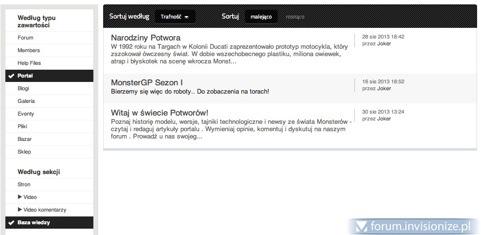Viewport: 481px width, 235px height.
Task: Click the checkmark icon beside Baza wiedzy
Action: (x=11, y=223)
